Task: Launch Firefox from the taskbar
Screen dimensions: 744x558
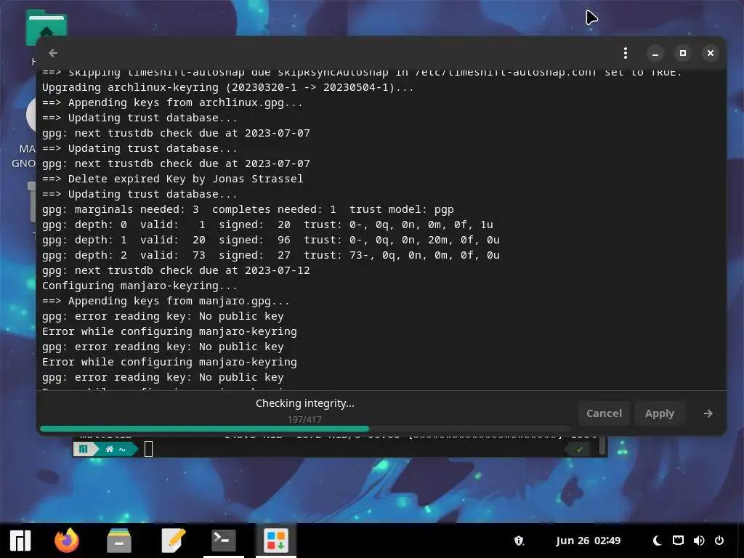Action: coord(67,541)
